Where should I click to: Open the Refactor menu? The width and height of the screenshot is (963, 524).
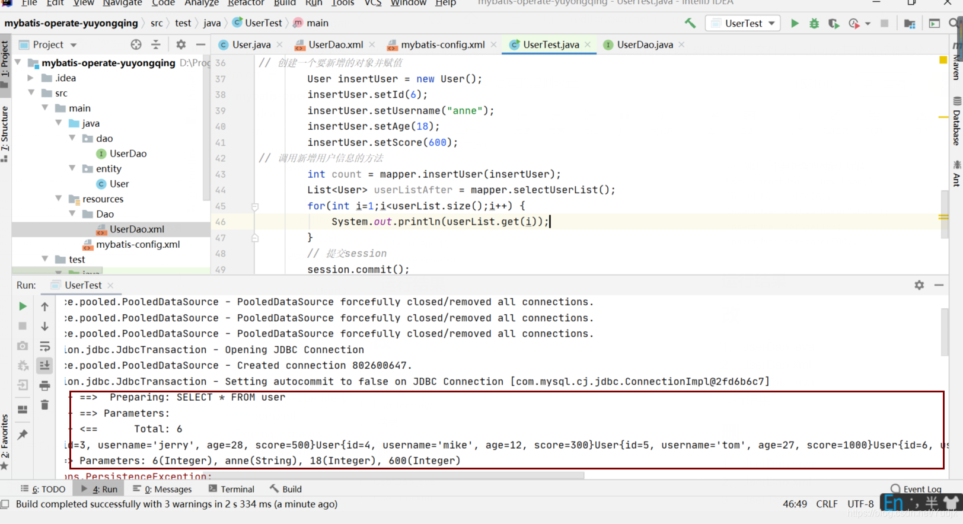pyautogui.click(x=246, y=3)
